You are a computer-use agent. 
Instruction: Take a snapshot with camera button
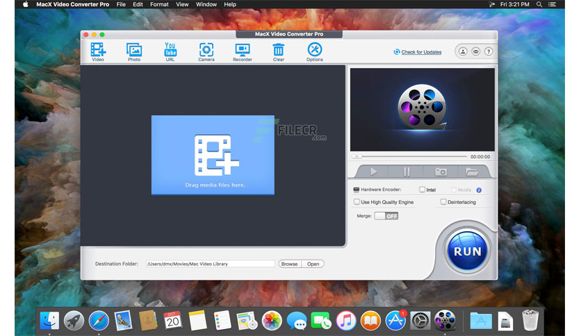pyautogui.click(x=440, y=171)
